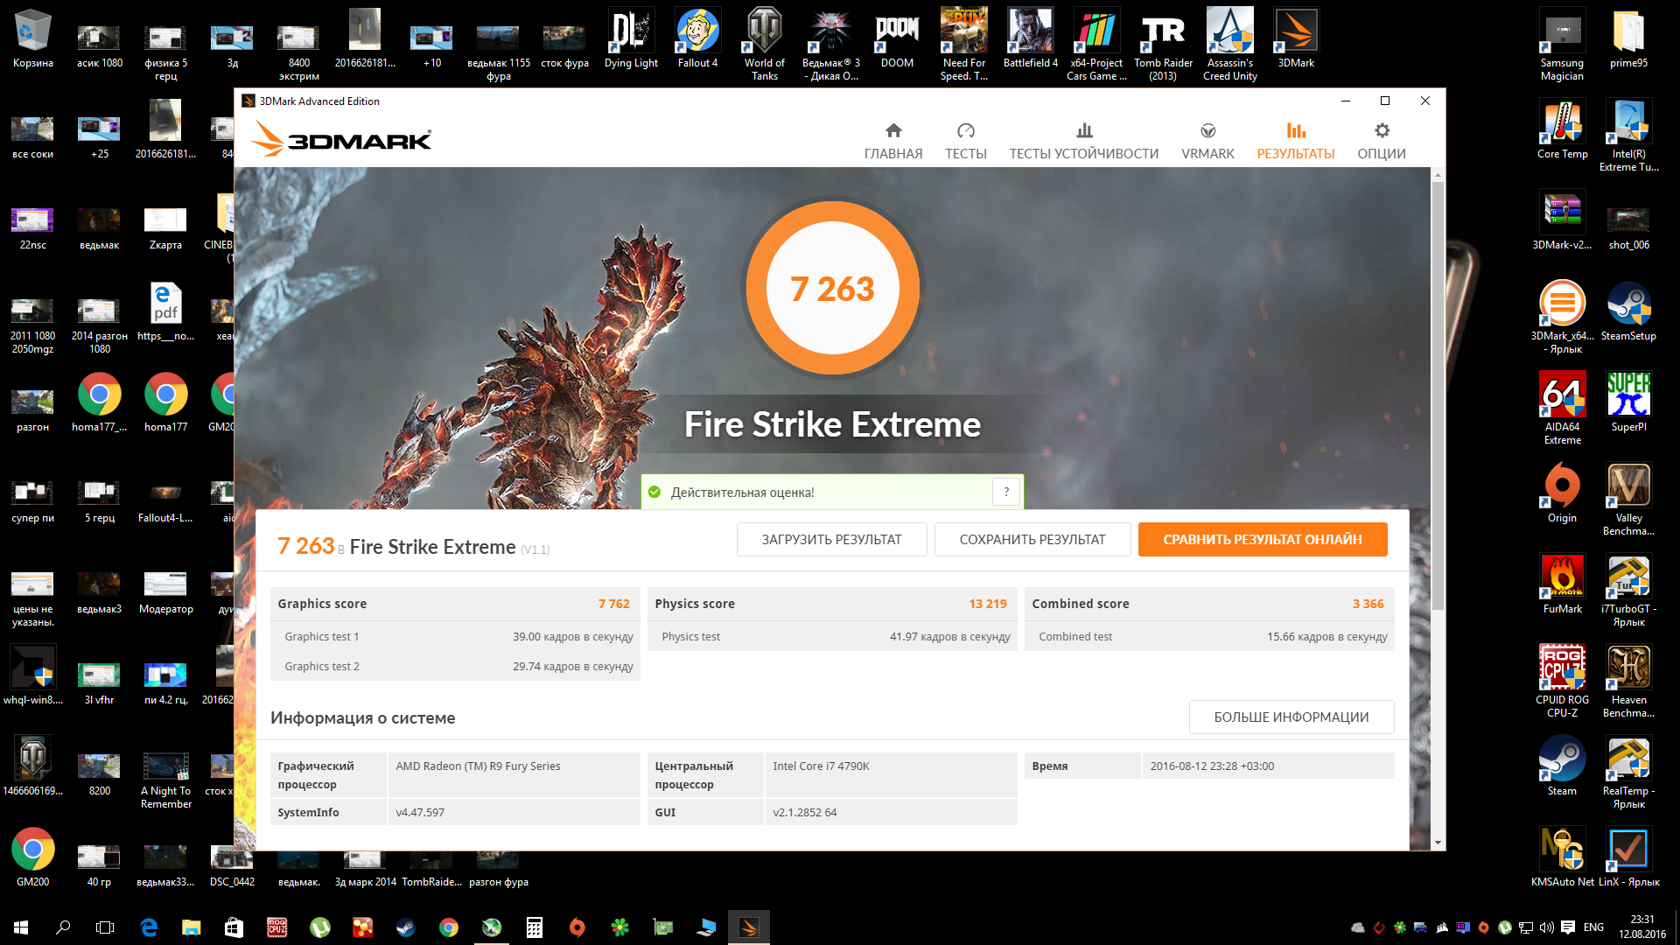Open ОПЦИИ settings gear
This screenshot has height=945, width=1680.
click(x=1382, y=131)
